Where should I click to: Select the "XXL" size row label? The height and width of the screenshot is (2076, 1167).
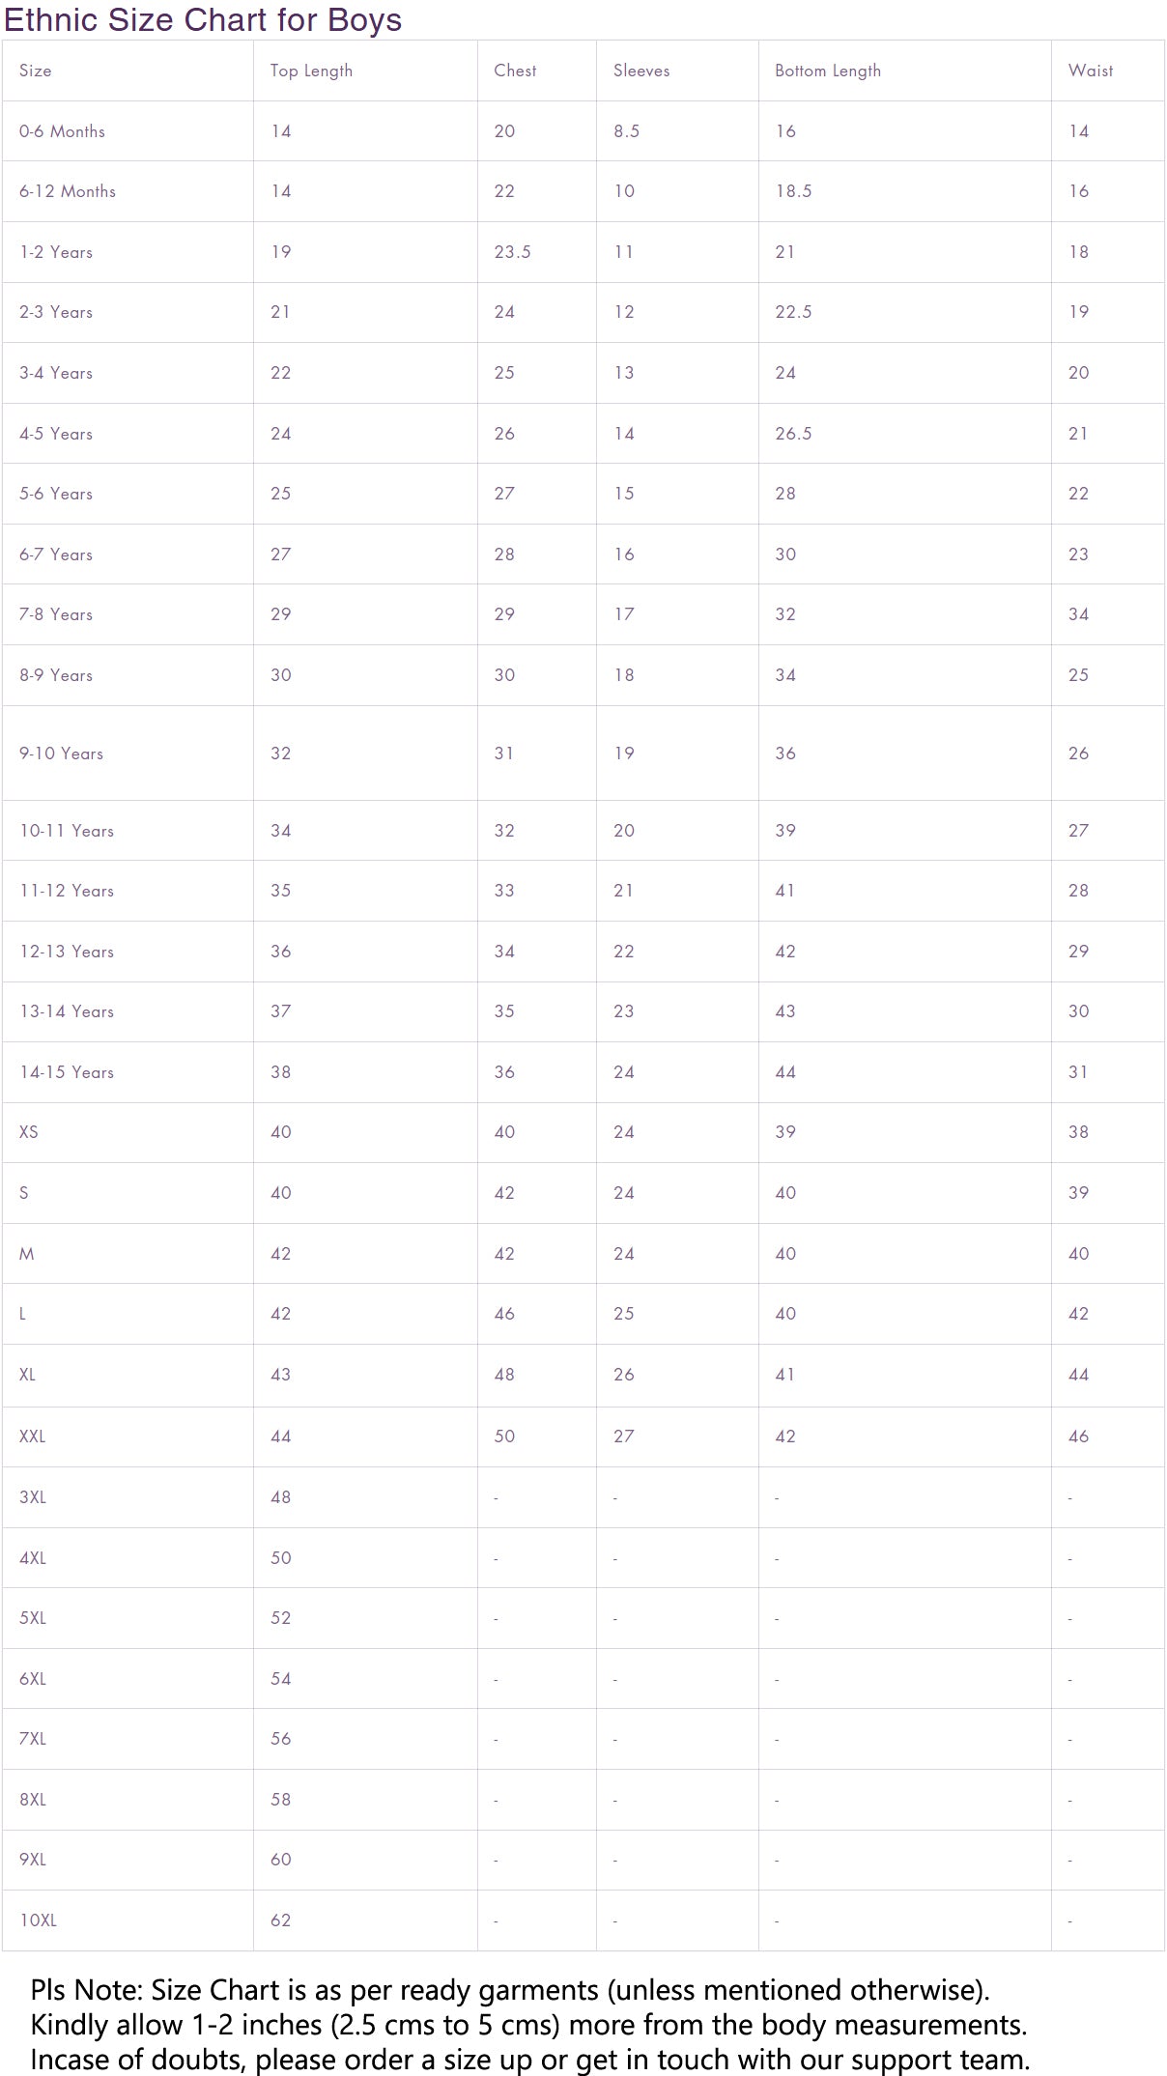(x=32, y=1436)
